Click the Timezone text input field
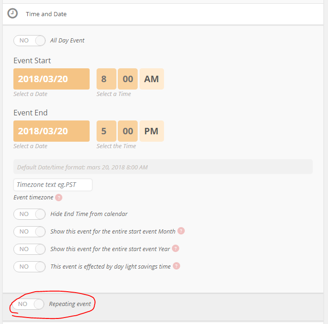Screen dimensions: 328x324 (x=53, y=185)
